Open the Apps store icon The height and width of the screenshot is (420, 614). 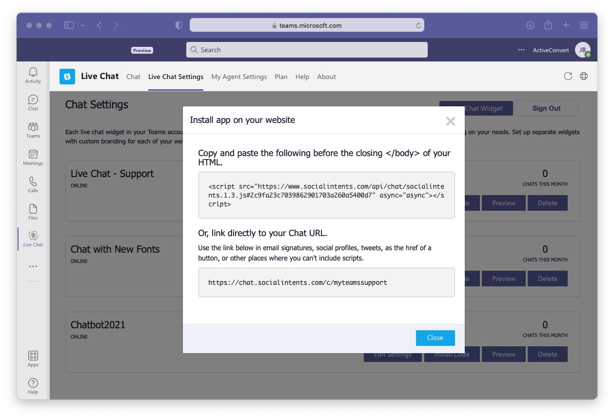[33, 359]
